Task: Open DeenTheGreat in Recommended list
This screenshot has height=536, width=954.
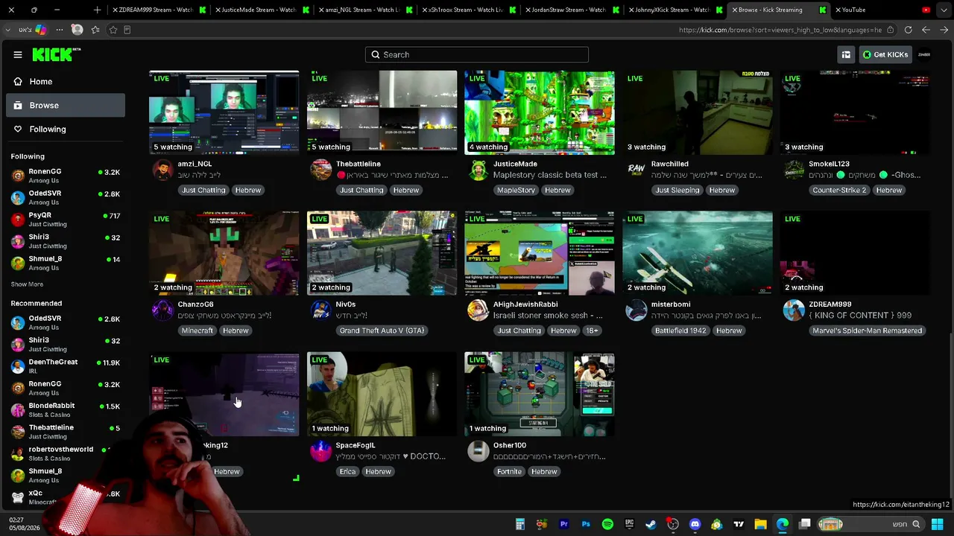Action: tap(66, 366)
